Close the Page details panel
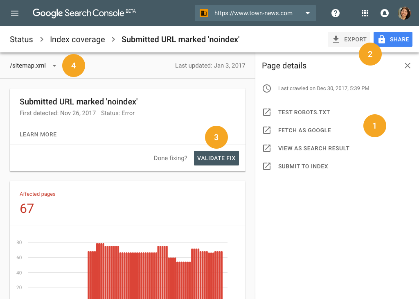The image size is (419, 299). [408, 66]
